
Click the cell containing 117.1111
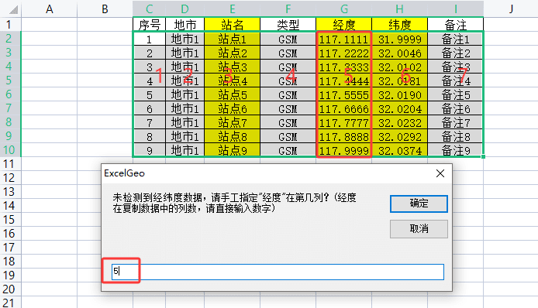[343, 39]
